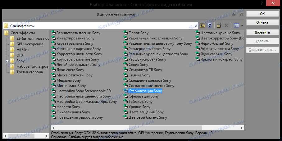The height and width of the screenshot is (141, 282).
Task: Click the Линейное размытие Sony icon
Action: pos(53,64)
